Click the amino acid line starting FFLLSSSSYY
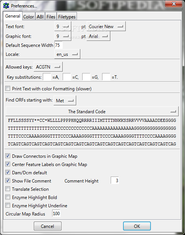 tap(92, 120)
